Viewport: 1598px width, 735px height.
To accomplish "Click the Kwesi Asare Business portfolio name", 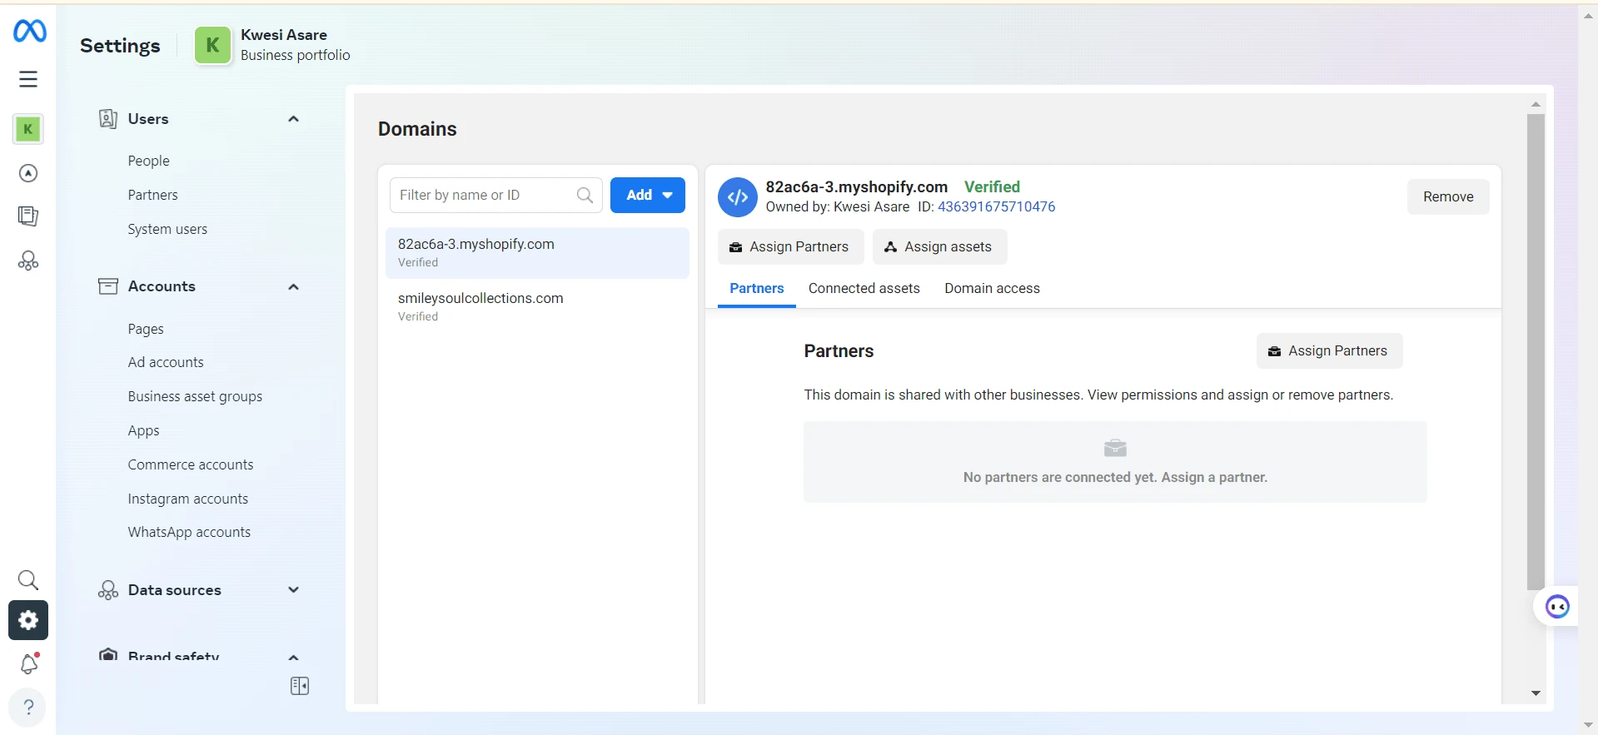I will (x=295, y=45).
